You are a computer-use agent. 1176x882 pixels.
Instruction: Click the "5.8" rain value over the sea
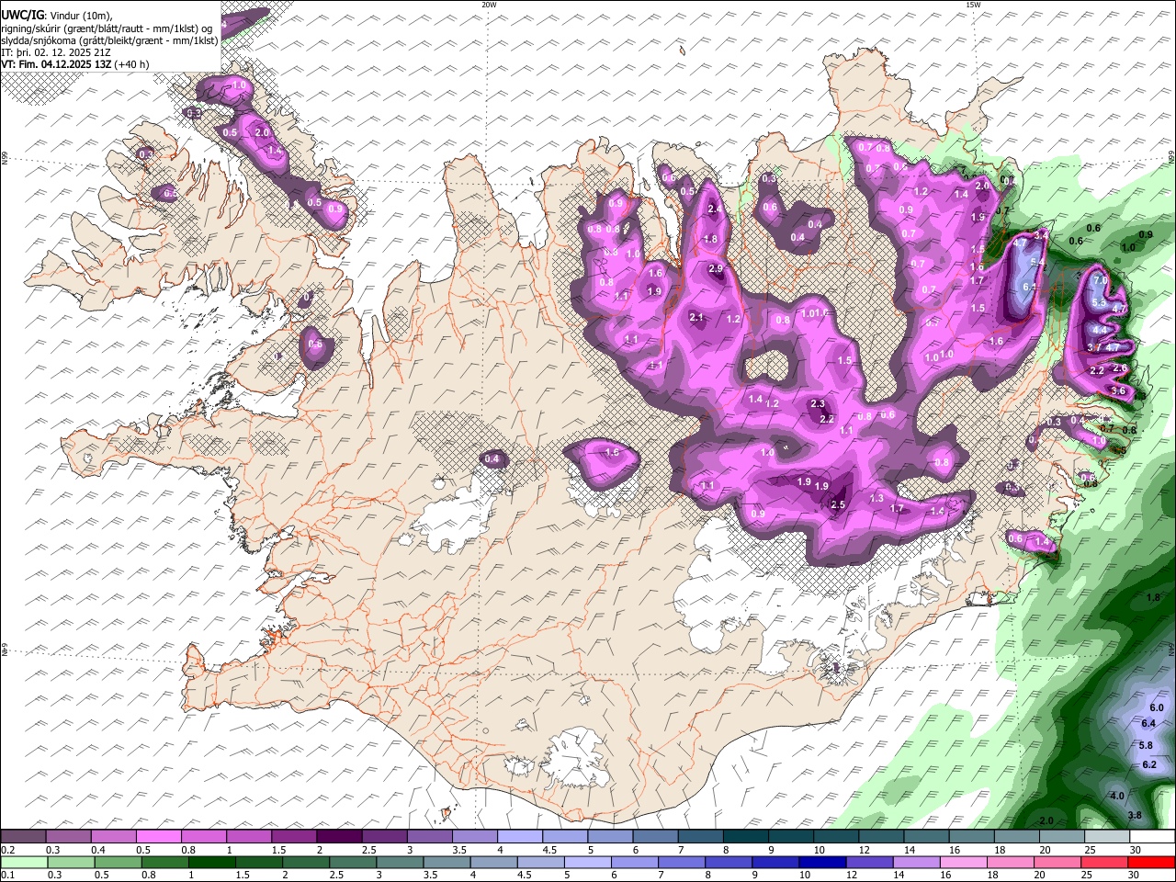(1146, 745)
